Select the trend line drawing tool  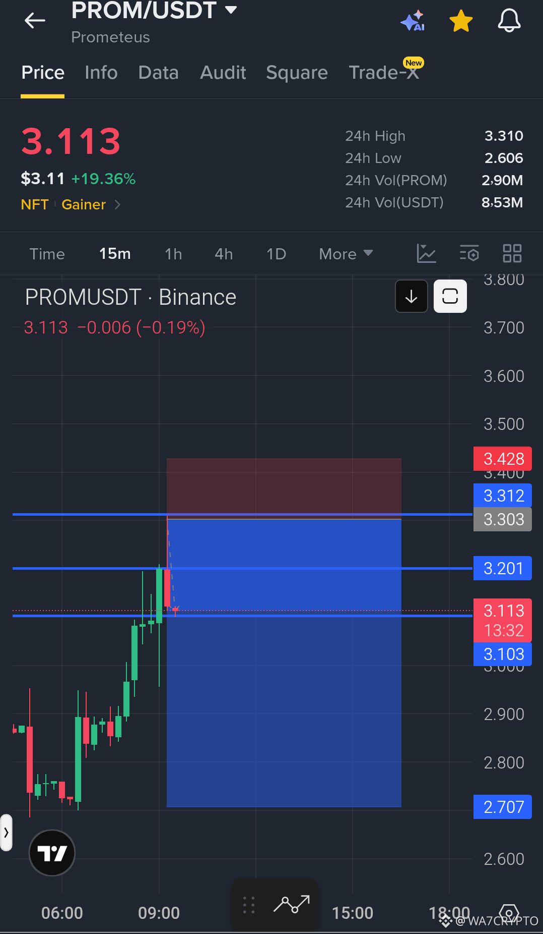pyautogui.click(x=292, y=904)
